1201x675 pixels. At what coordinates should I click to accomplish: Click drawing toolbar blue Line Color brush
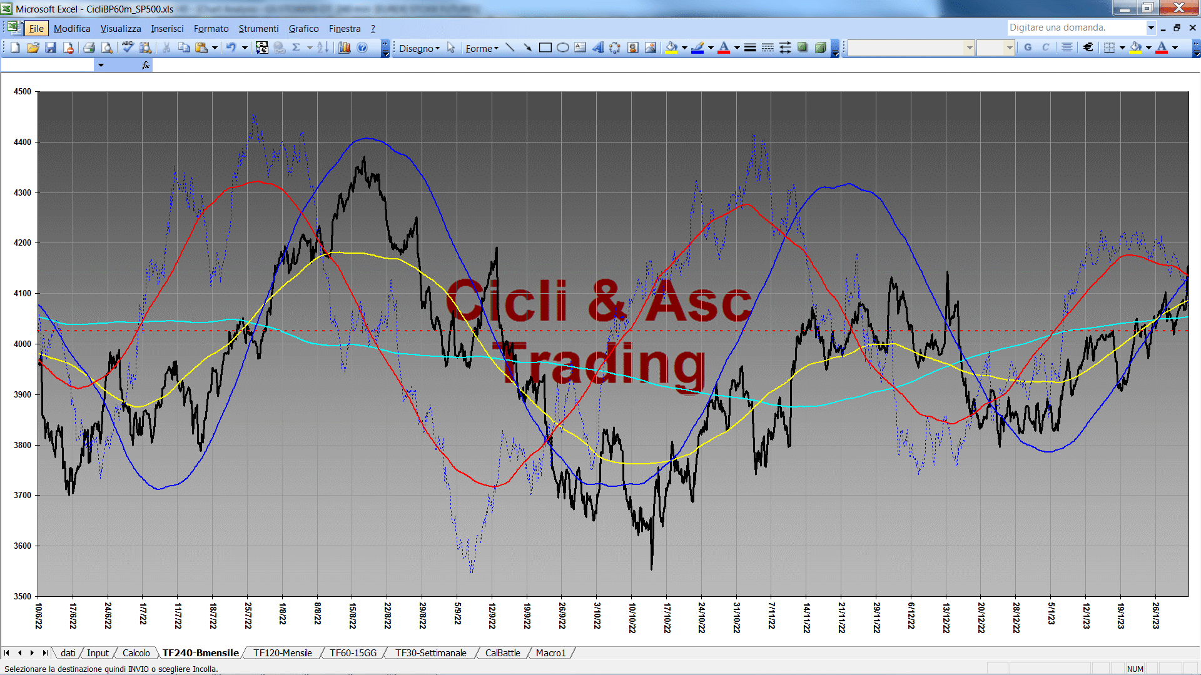pyautogui.click(x=697, y=47)
